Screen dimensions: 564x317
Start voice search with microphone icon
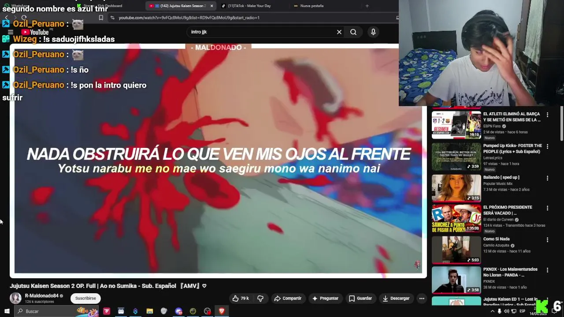(373, 32)
